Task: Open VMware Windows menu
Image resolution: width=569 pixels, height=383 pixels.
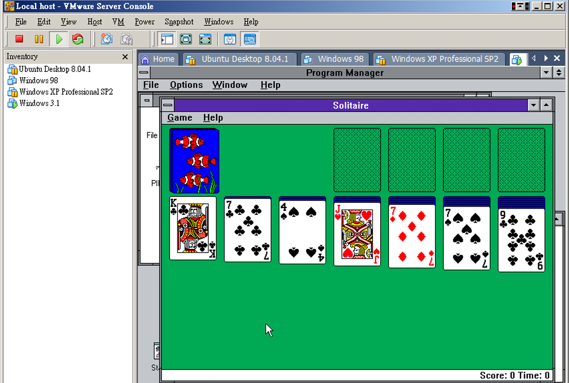Action: pyautogui.click(x=218, y=22)
